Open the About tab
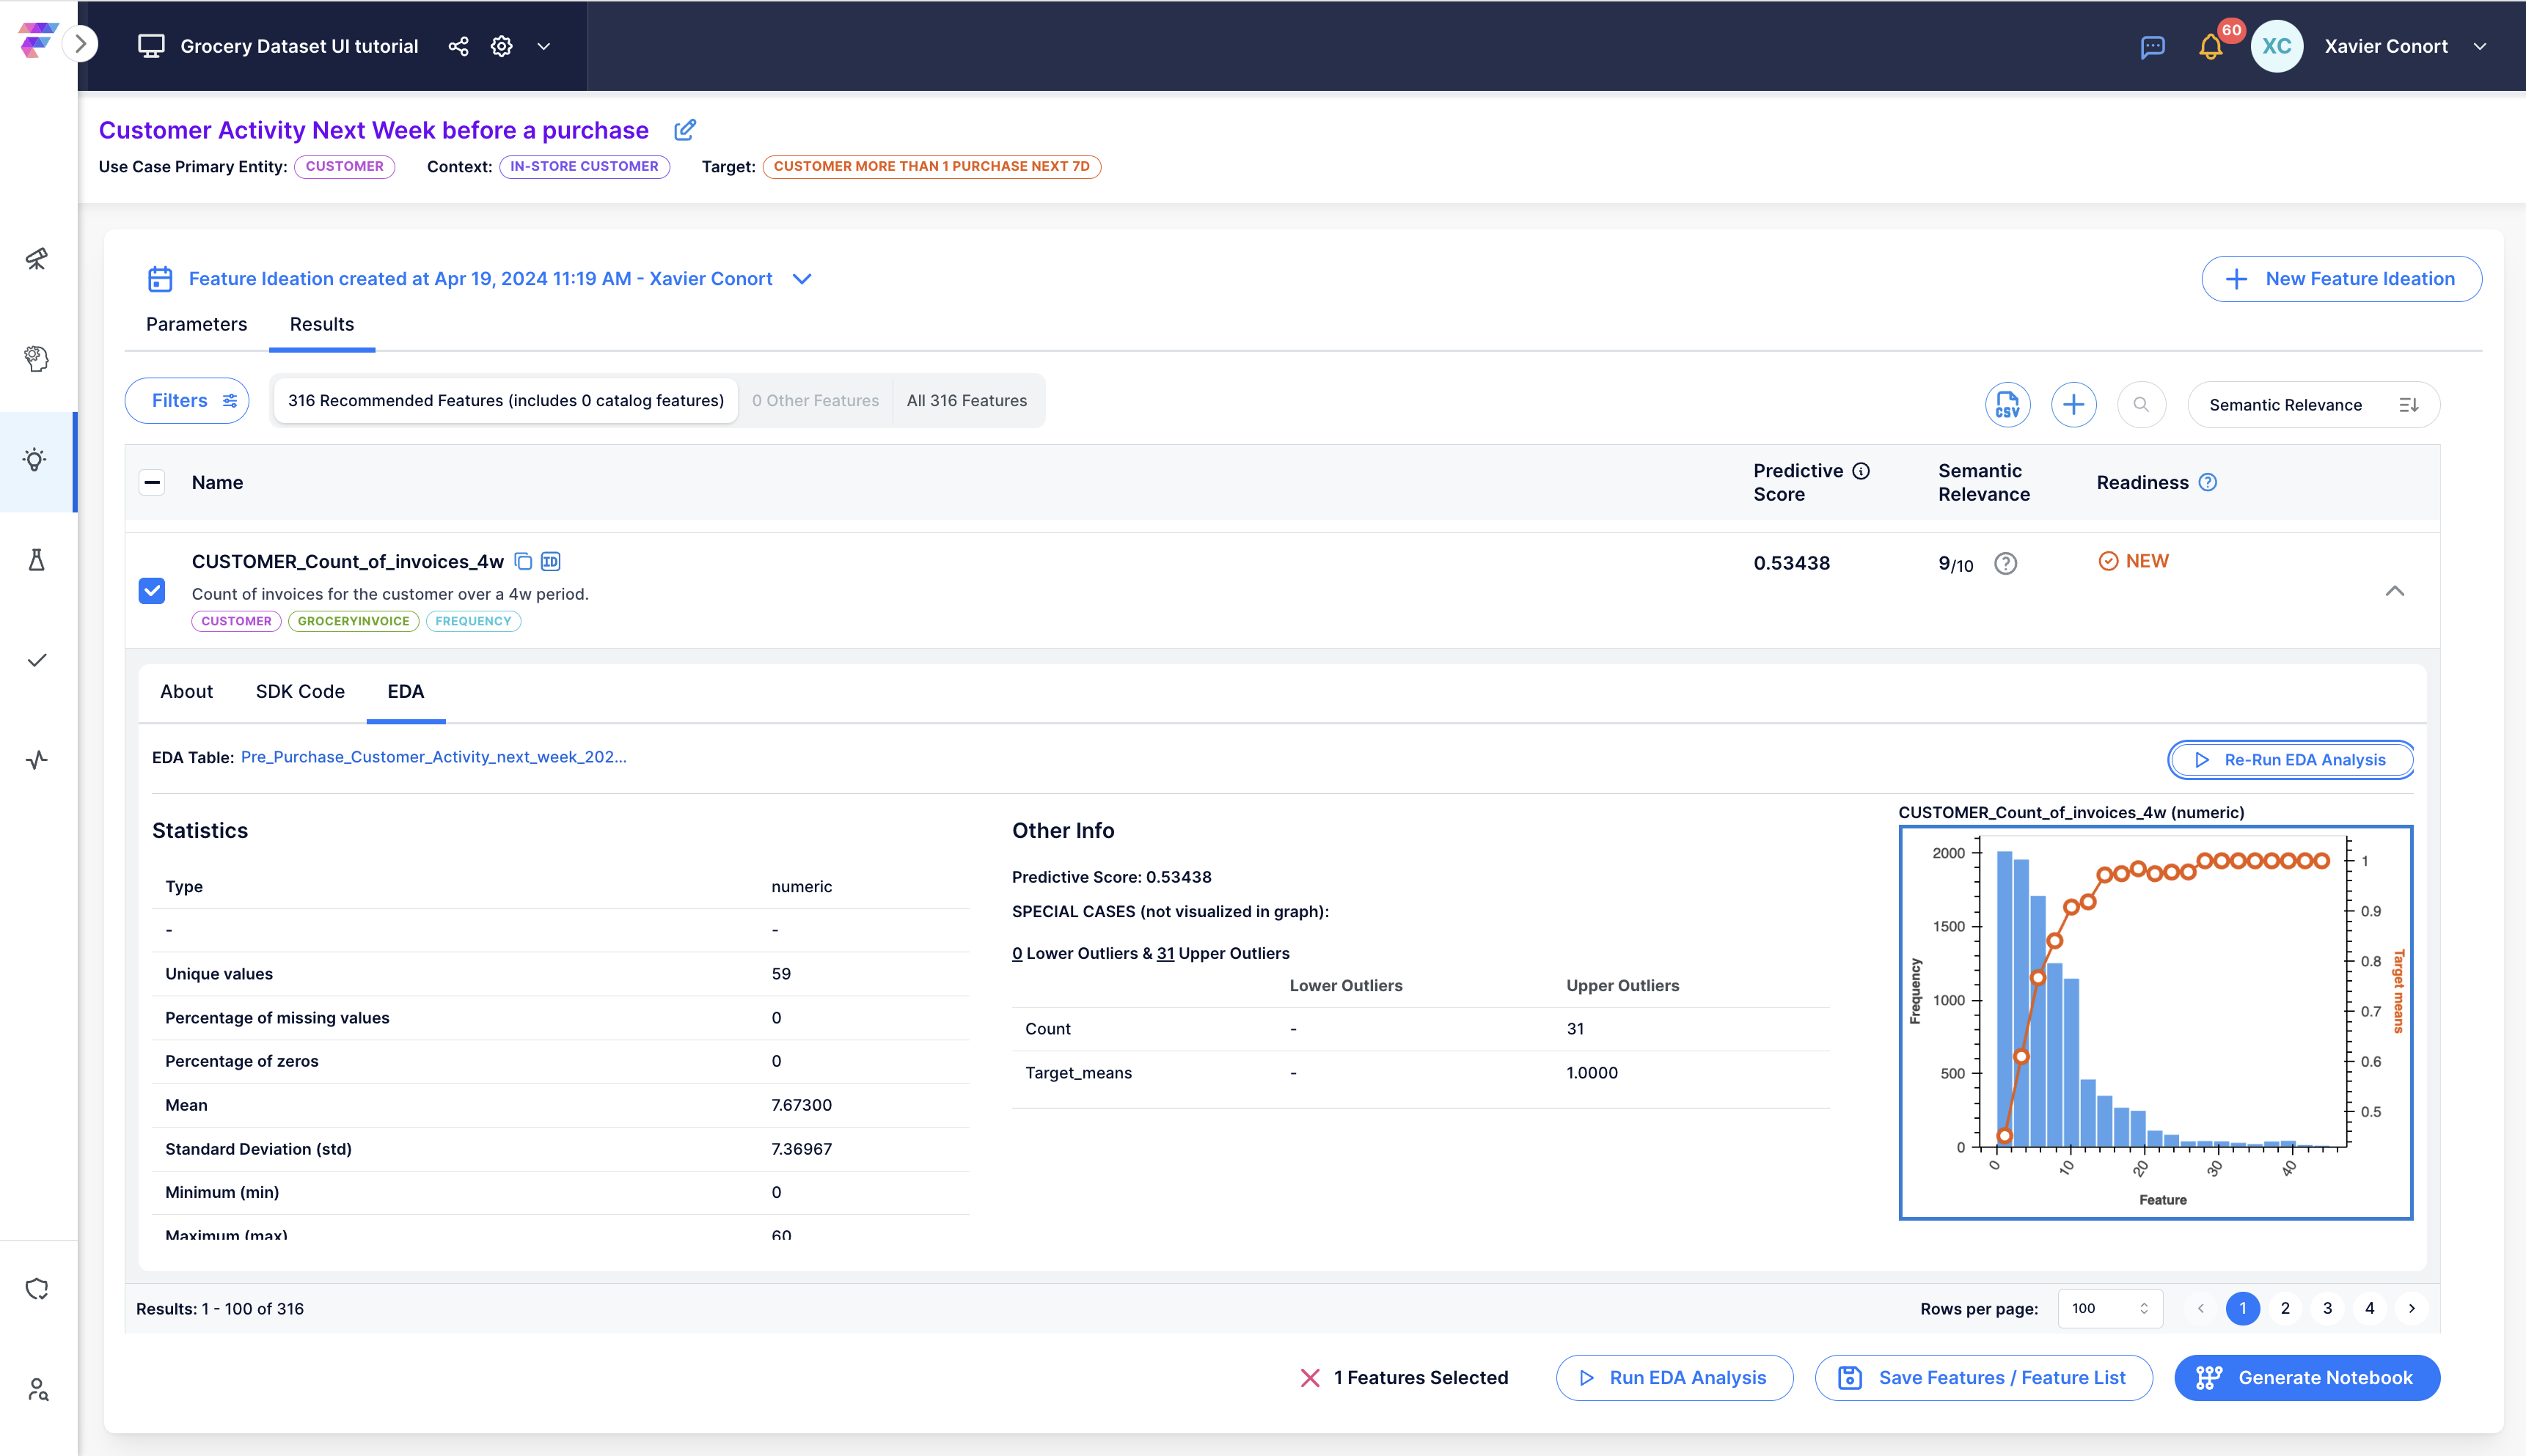The width and height of the screenshot is (2526, 1456). tap(186, 692)
